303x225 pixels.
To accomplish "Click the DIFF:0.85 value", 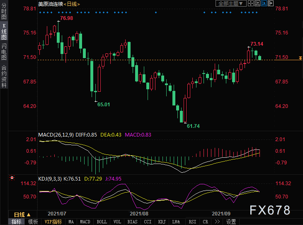I will (86, 135).
